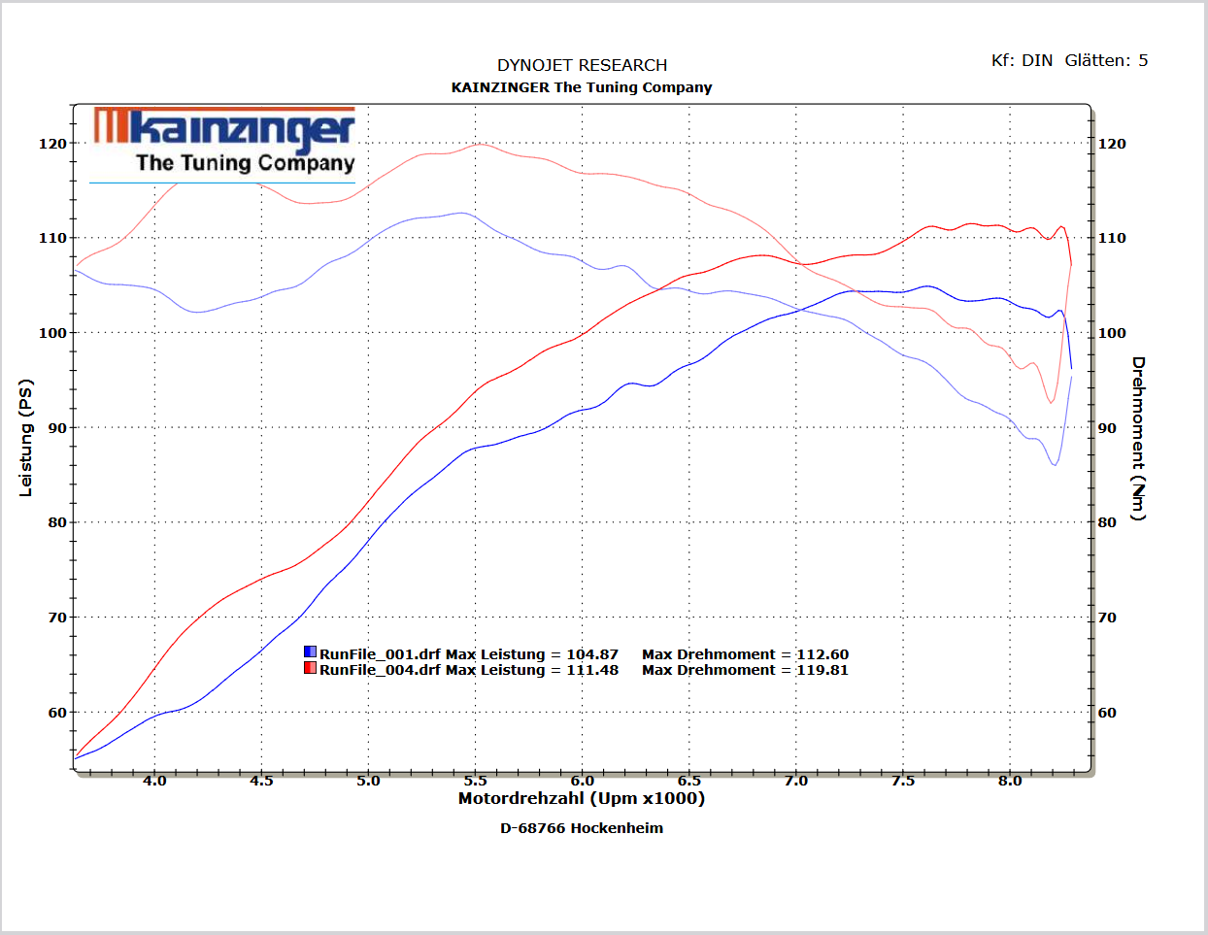1208x935 pixels.
Task: Click the 60 tick on right torque axis
Action: [x=1107, y=713]
